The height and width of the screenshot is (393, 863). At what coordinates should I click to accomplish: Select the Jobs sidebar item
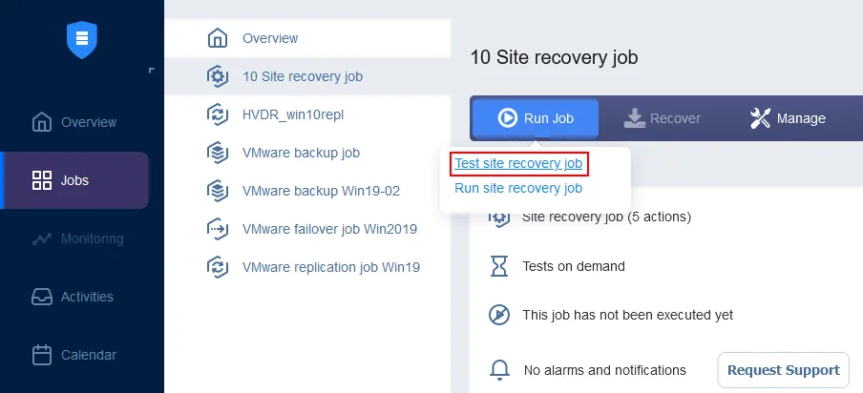[74, 180]
